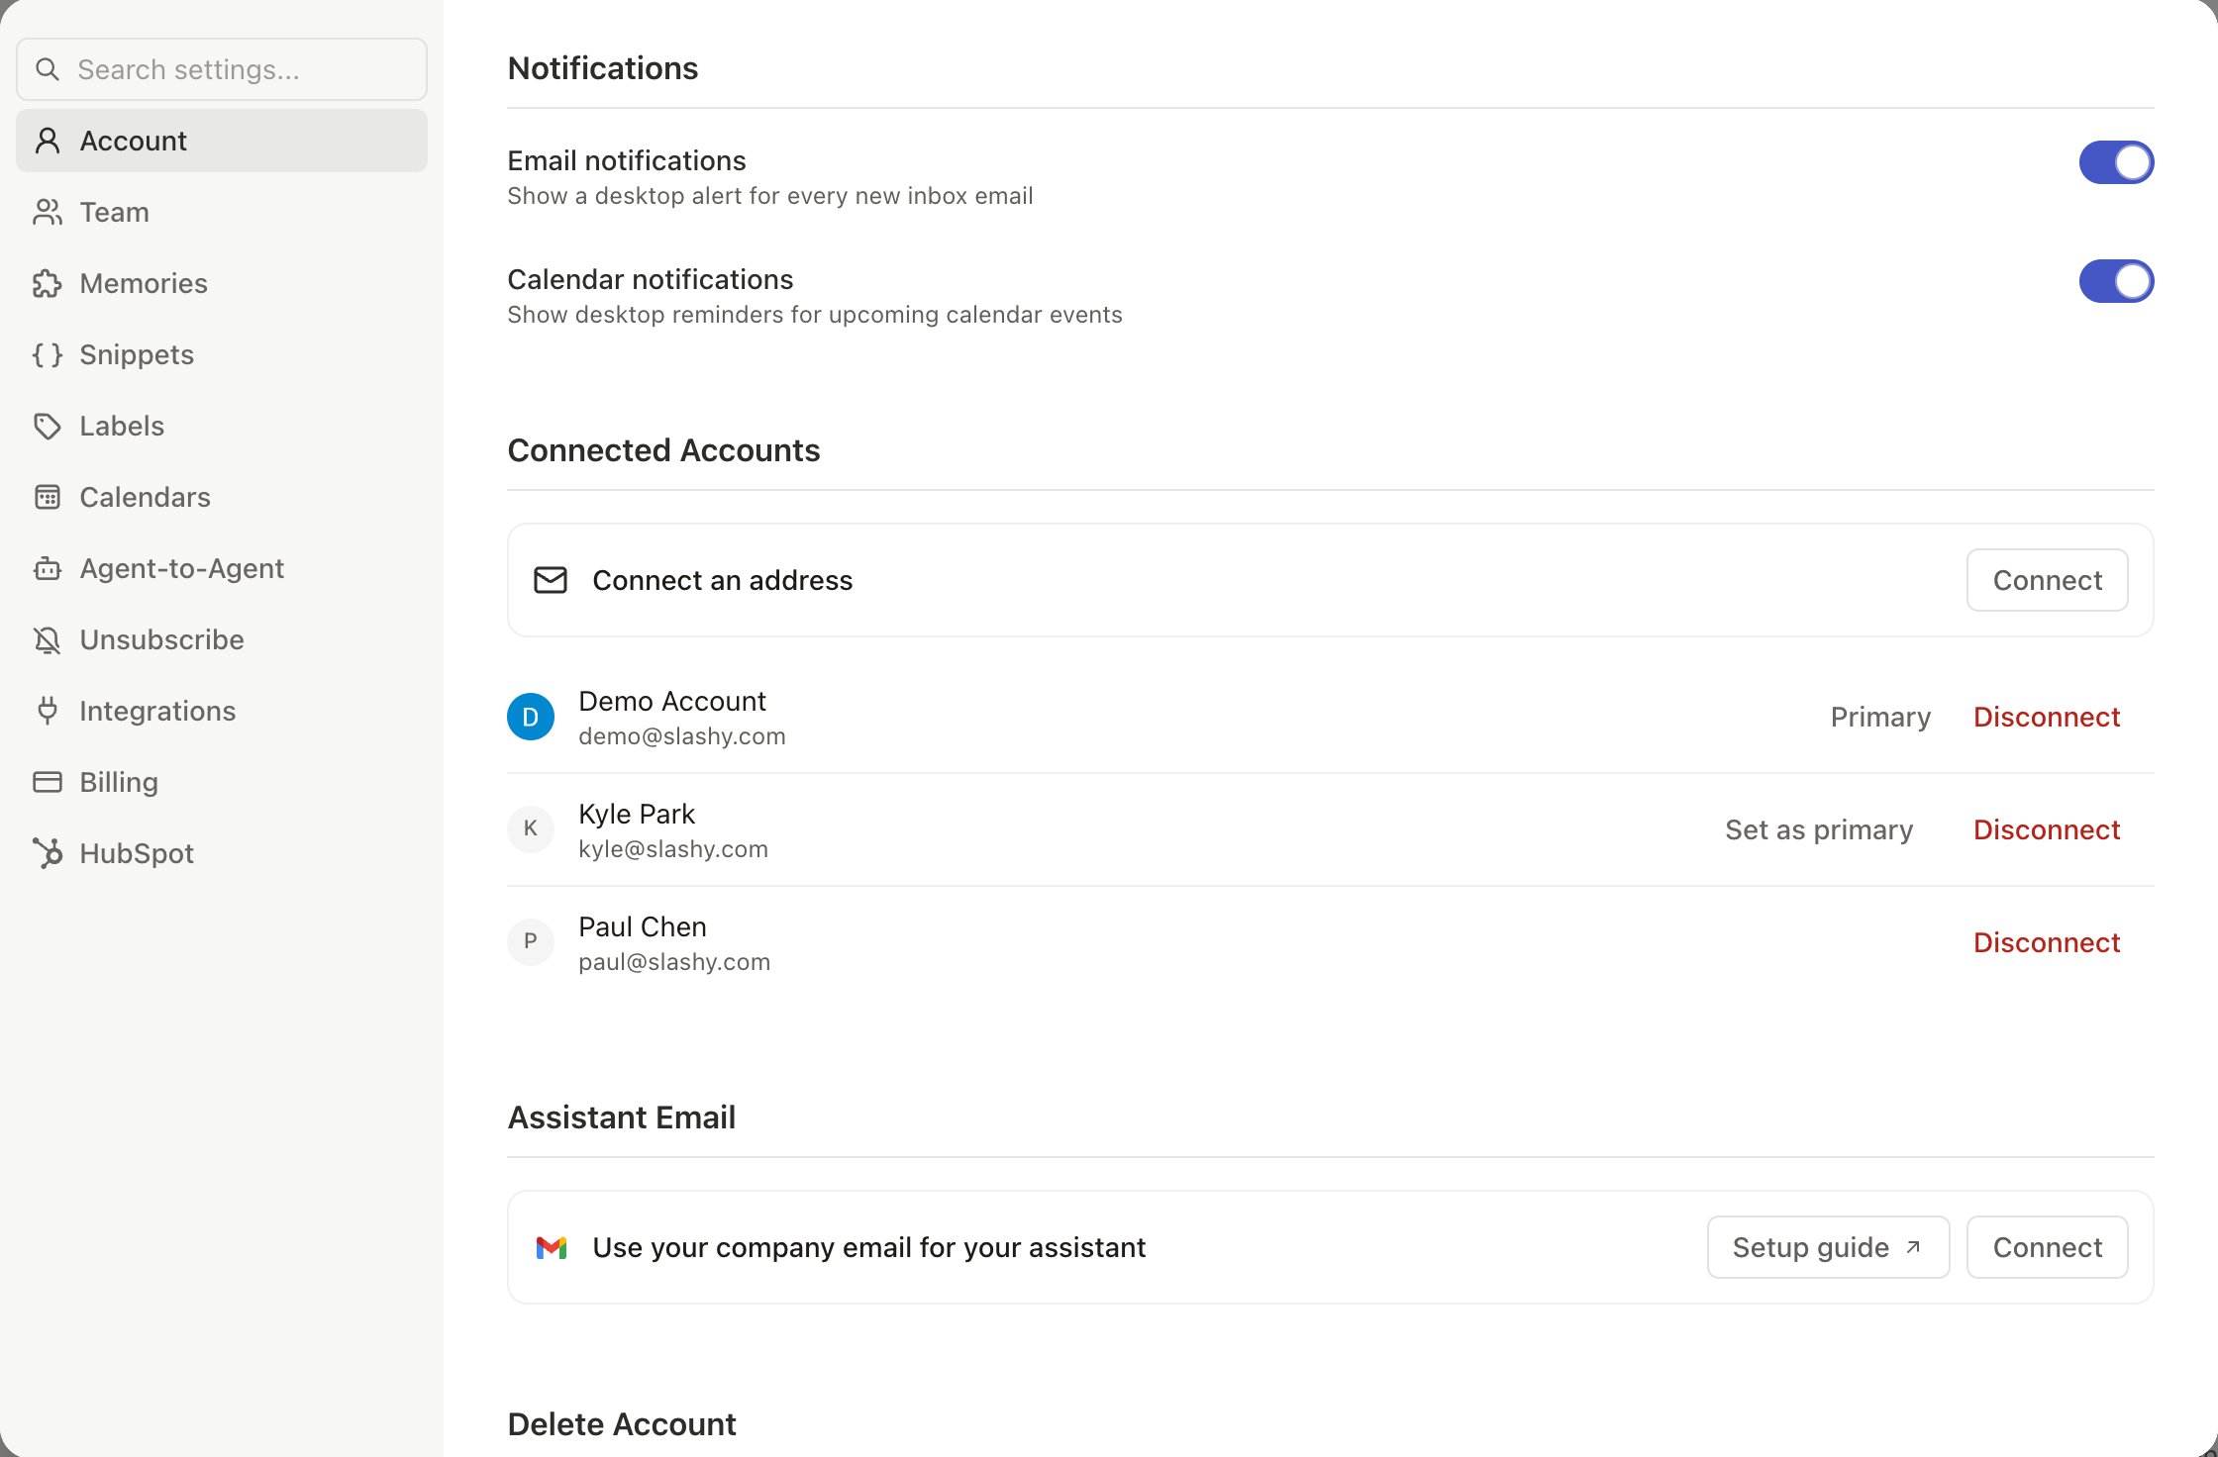Click the Calendars grid icon
The image size is (2218, 1457).
tap(47, 497)
